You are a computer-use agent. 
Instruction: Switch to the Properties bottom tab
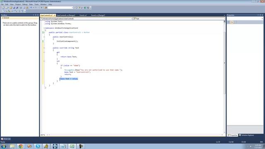point(233,135)
